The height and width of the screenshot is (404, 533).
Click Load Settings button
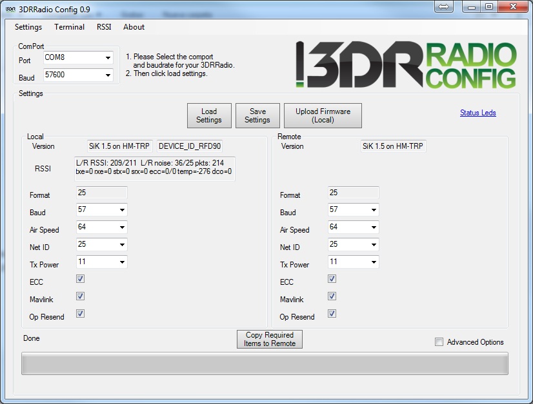point(209,116)
